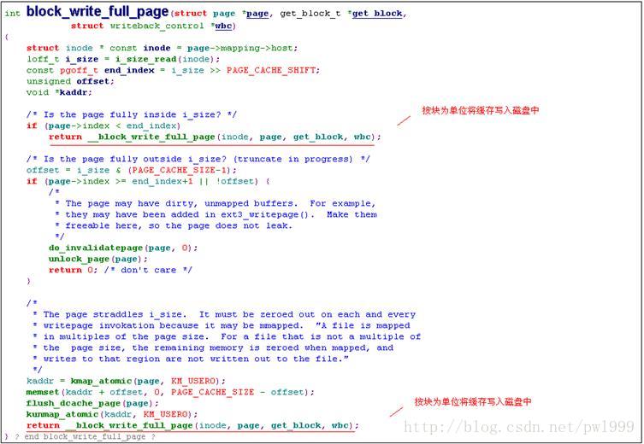Click the 'return 0;' statement
The image size is (644, 444).
point(73,270)
